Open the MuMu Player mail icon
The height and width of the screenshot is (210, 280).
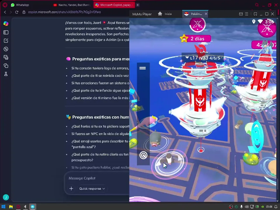[x=241, y=14]
